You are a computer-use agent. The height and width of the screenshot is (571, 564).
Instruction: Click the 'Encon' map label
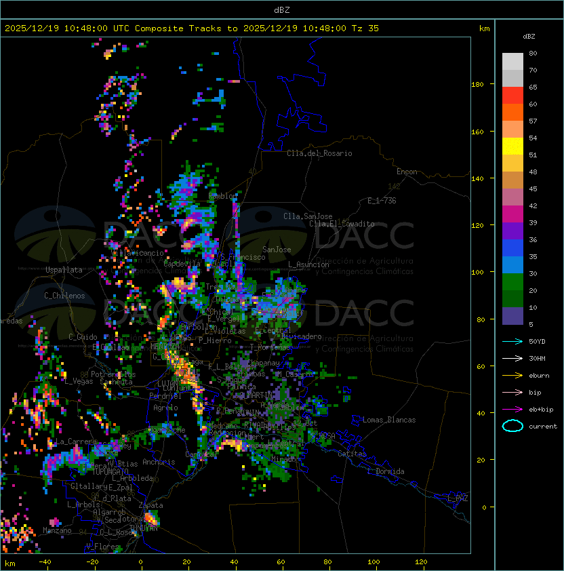(x=407, y=172)
